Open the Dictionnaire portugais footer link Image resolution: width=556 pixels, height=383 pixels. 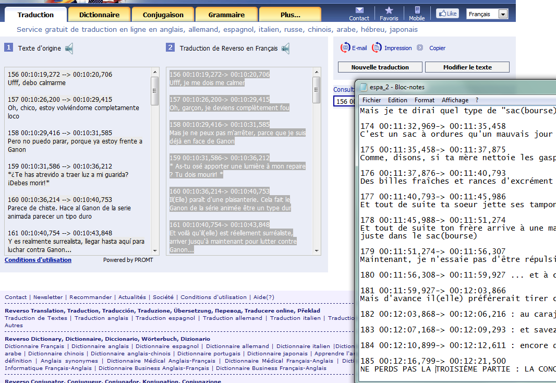point(209,354)
